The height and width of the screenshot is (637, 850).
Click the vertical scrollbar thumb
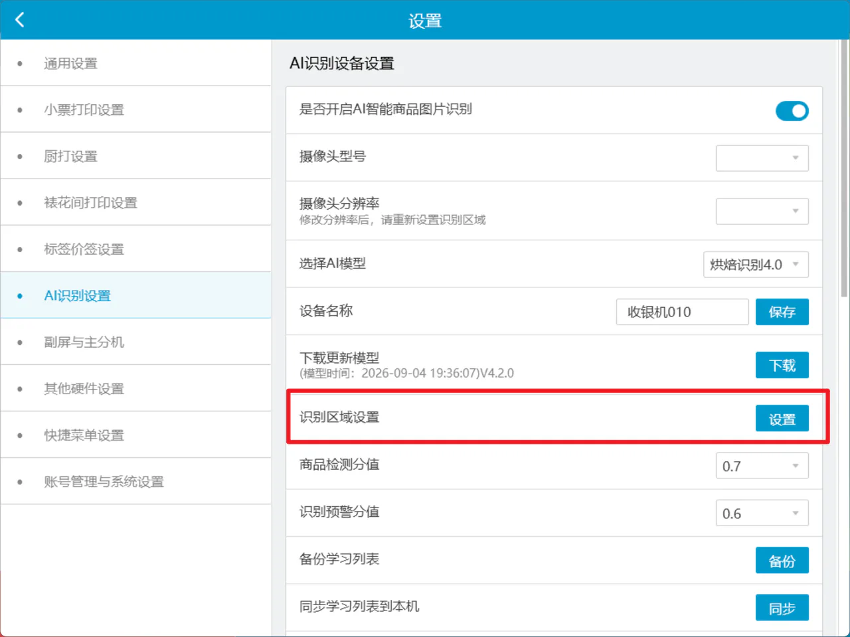(844, 168)
